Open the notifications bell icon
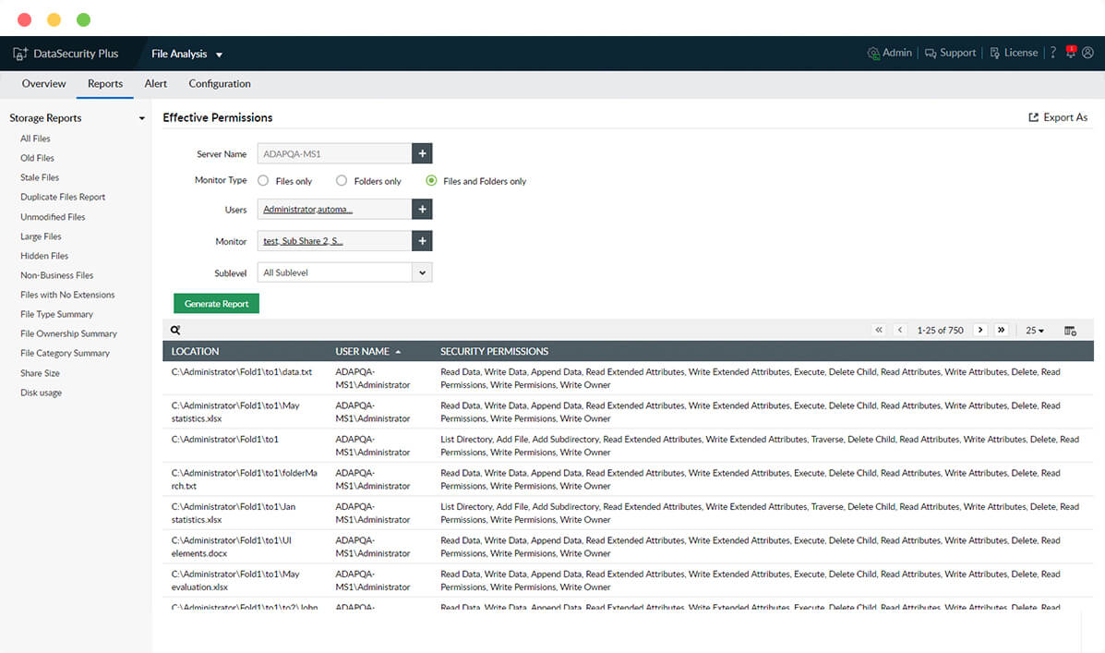Screen dimensions: 1105x653 pyautogui.click(x=1071, y=53)
